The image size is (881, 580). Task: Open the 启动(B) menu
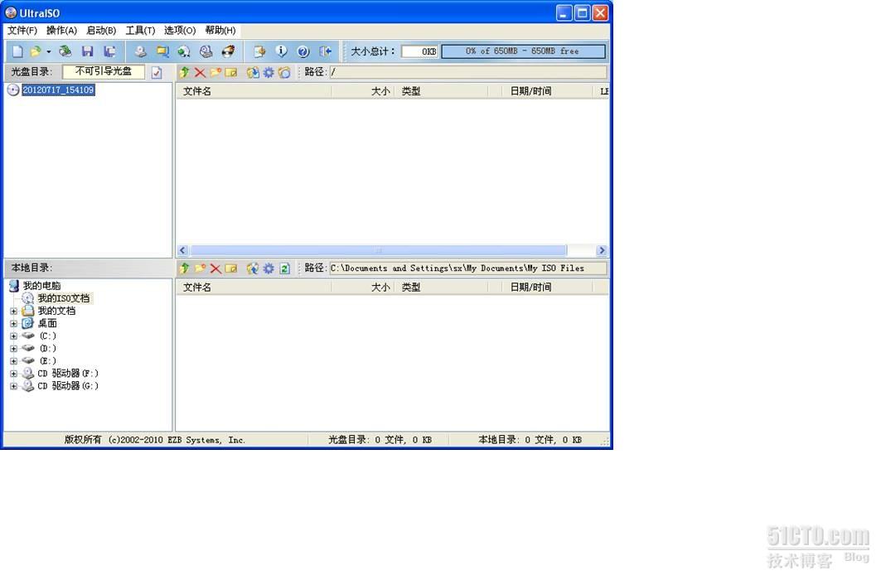coord(101,31)
